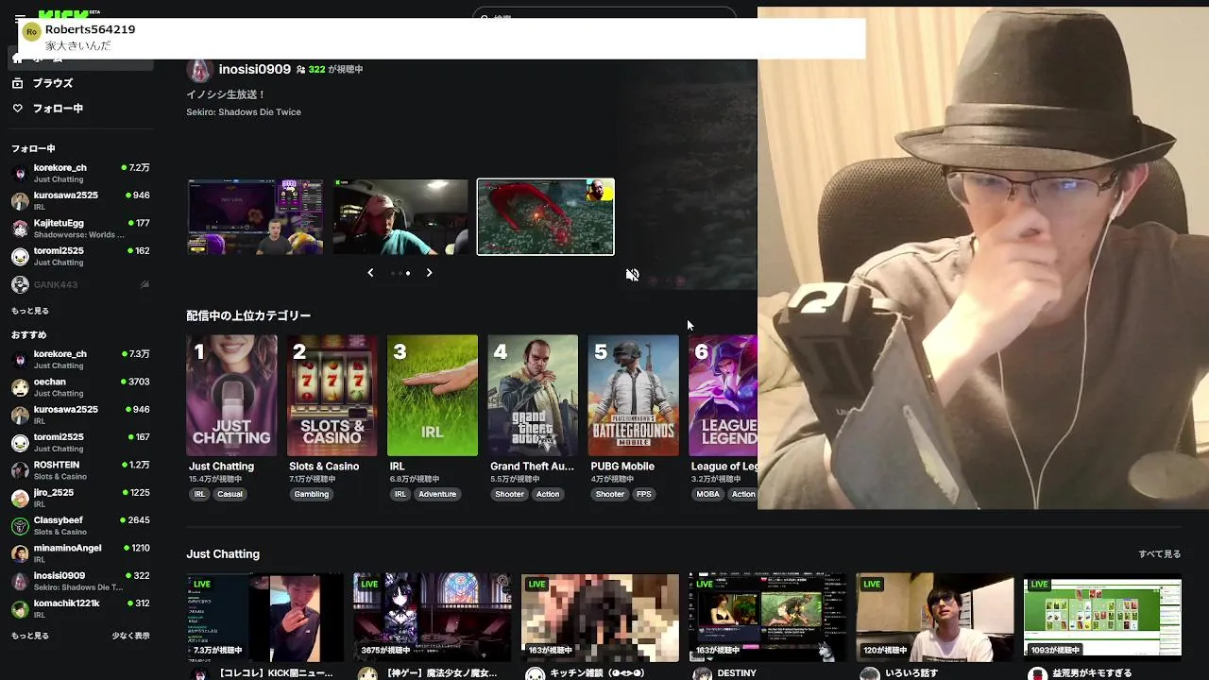Open PUBG Mobile category card

(x=633, y=396)
